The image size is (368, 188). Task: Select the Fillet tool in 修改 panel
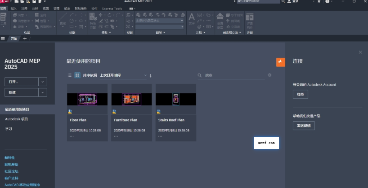118,15
